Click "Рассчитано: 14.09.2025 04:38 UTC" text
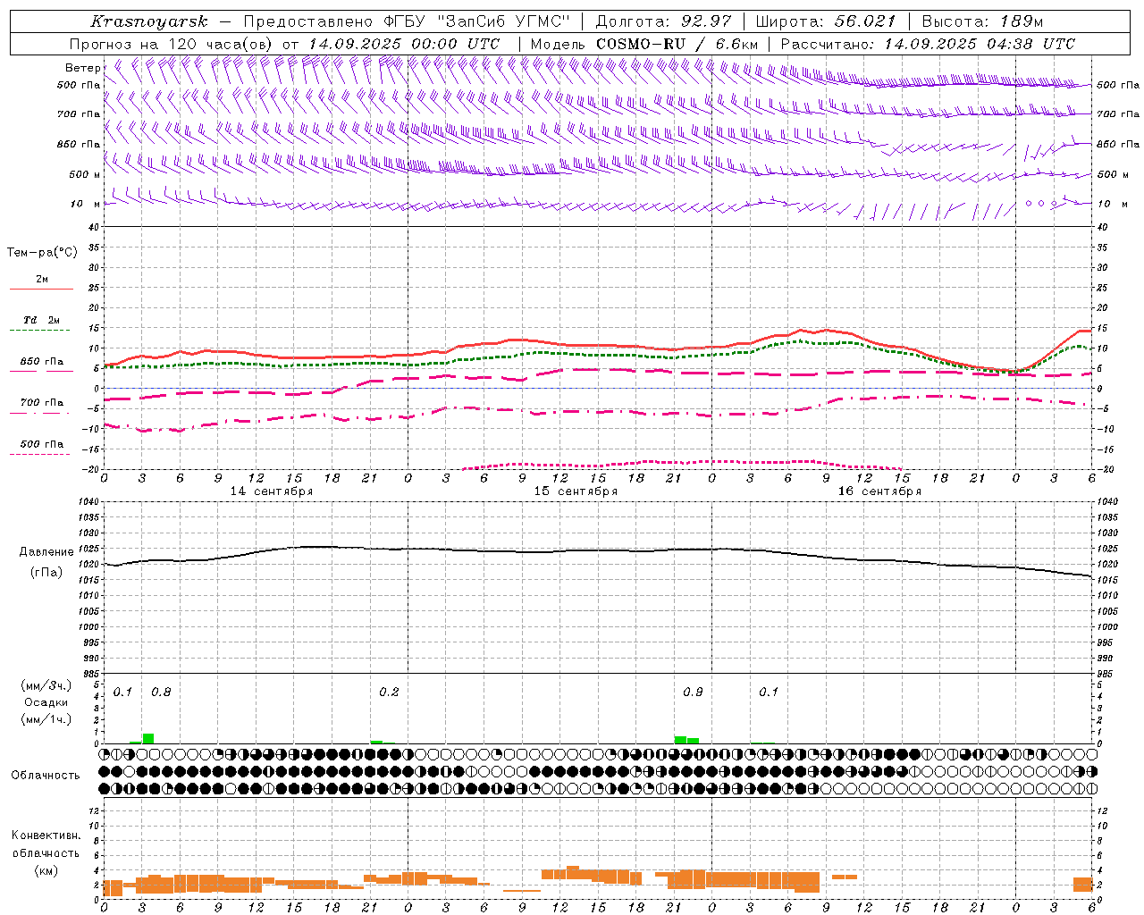This screenshot has height=915, width=1144. (928, 44)
